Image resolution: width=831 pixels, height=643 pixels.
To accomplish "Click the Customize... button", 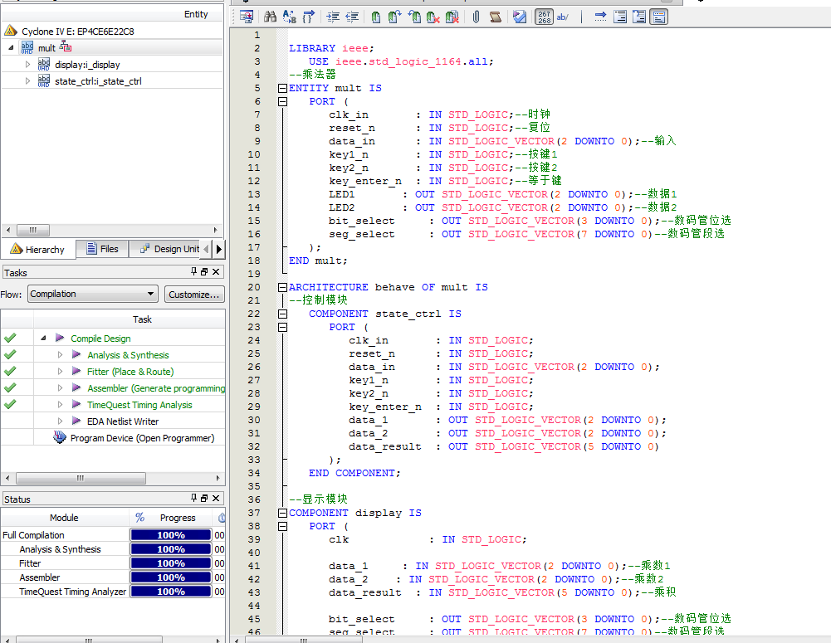I will pos(194,294).
